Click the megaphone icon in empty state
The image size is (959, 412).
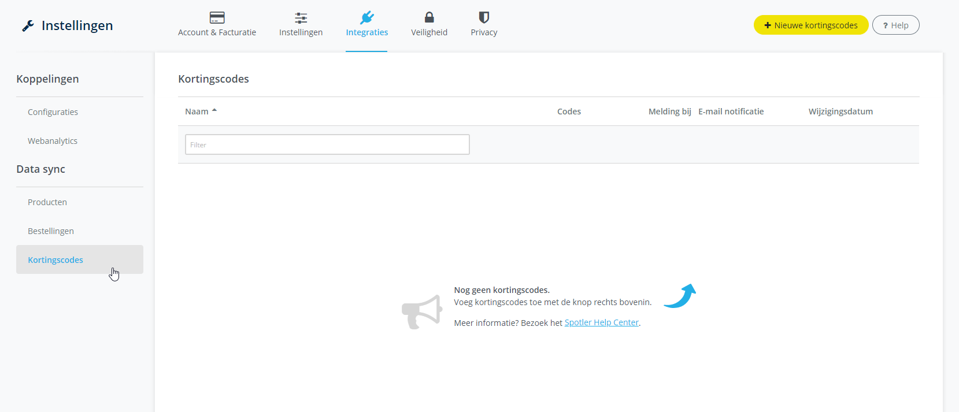(x=422, y=312)
